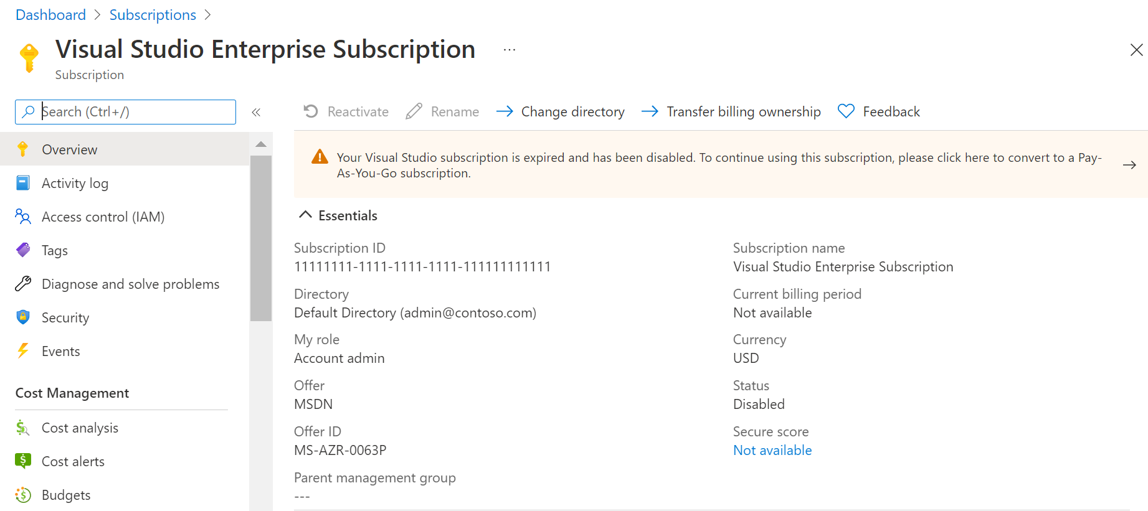Open the Not available secure score link
Viewport: 1148px width, 511px height.
[772, 450]
